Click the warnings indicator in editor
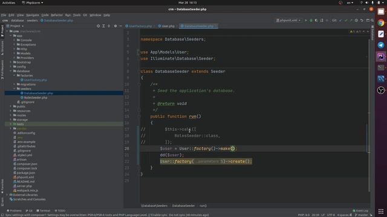 click(x=355, y=31)
